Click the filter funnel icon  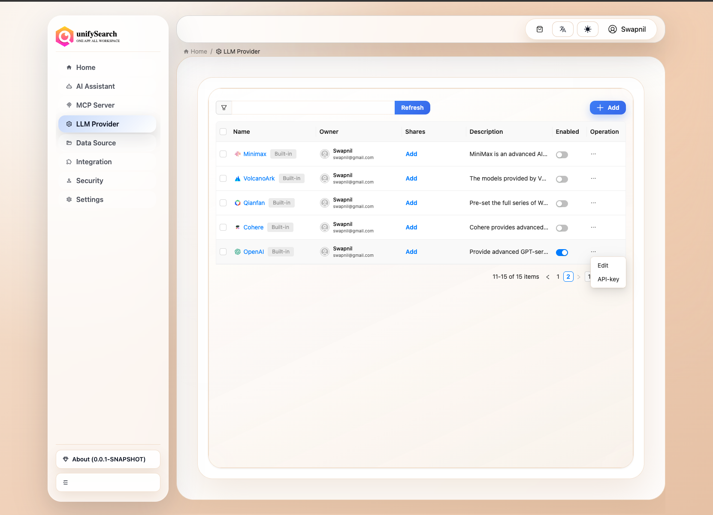click(x=224, y=108)
